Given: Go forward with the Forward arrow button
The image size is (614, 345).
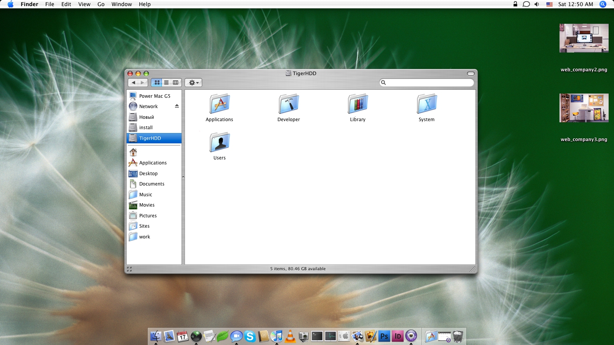Looking at the screenshot, I should [x=143, y=82].
